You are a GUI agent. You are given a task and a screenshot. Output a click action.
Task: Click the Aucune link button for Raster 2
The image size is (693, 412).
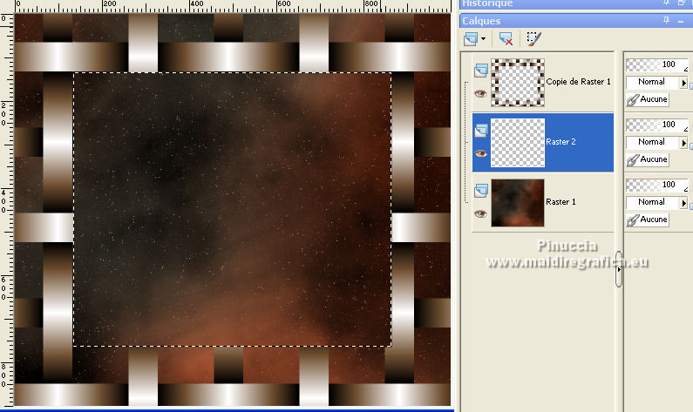coord(648,159)
